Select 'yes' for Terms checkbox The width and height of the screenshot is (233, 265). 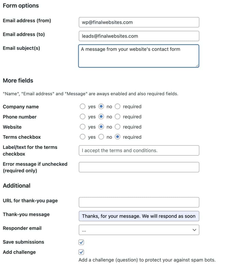(82, 137)
